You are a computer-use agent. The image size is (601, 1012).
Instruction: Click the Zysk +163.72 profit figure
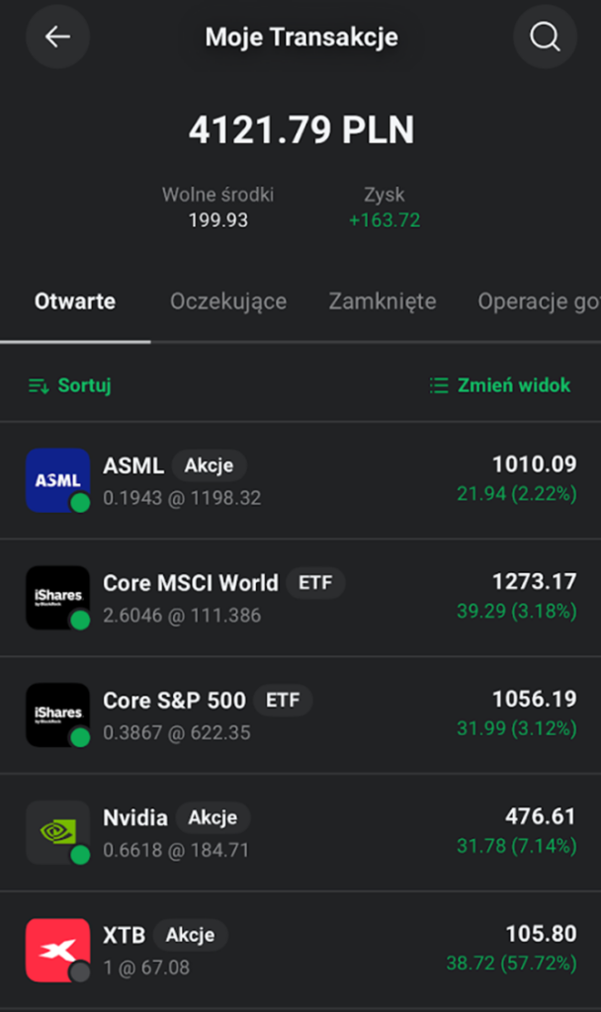click(x=385, y=220)
